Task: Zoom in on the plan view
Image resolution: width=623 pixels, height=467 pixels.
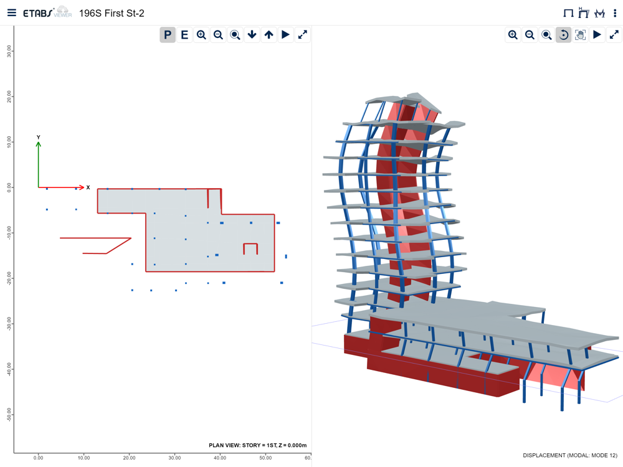Action: (x=201, y=35)
